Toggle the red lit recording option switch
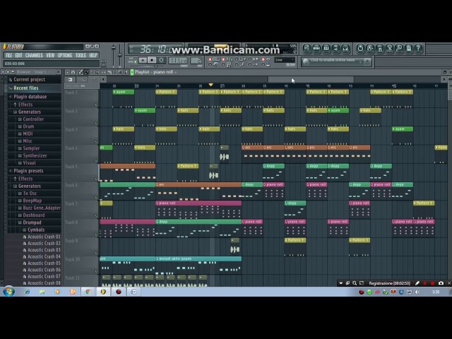 pyautogui.click(x=223, y=59)
